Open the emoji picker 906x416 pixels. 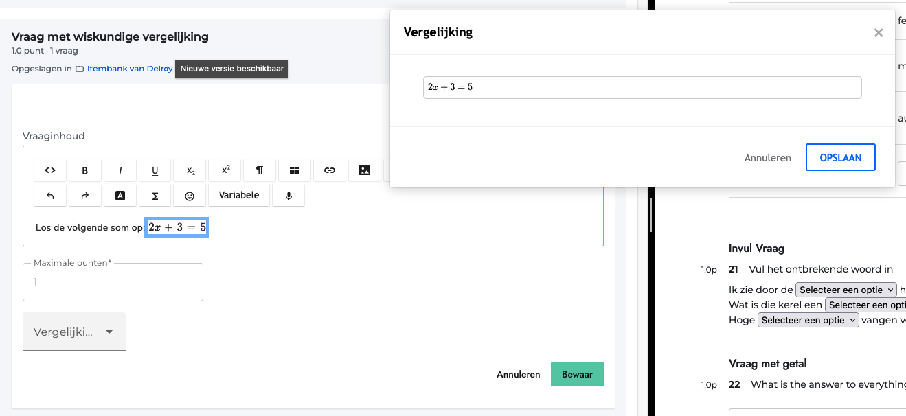190,196
